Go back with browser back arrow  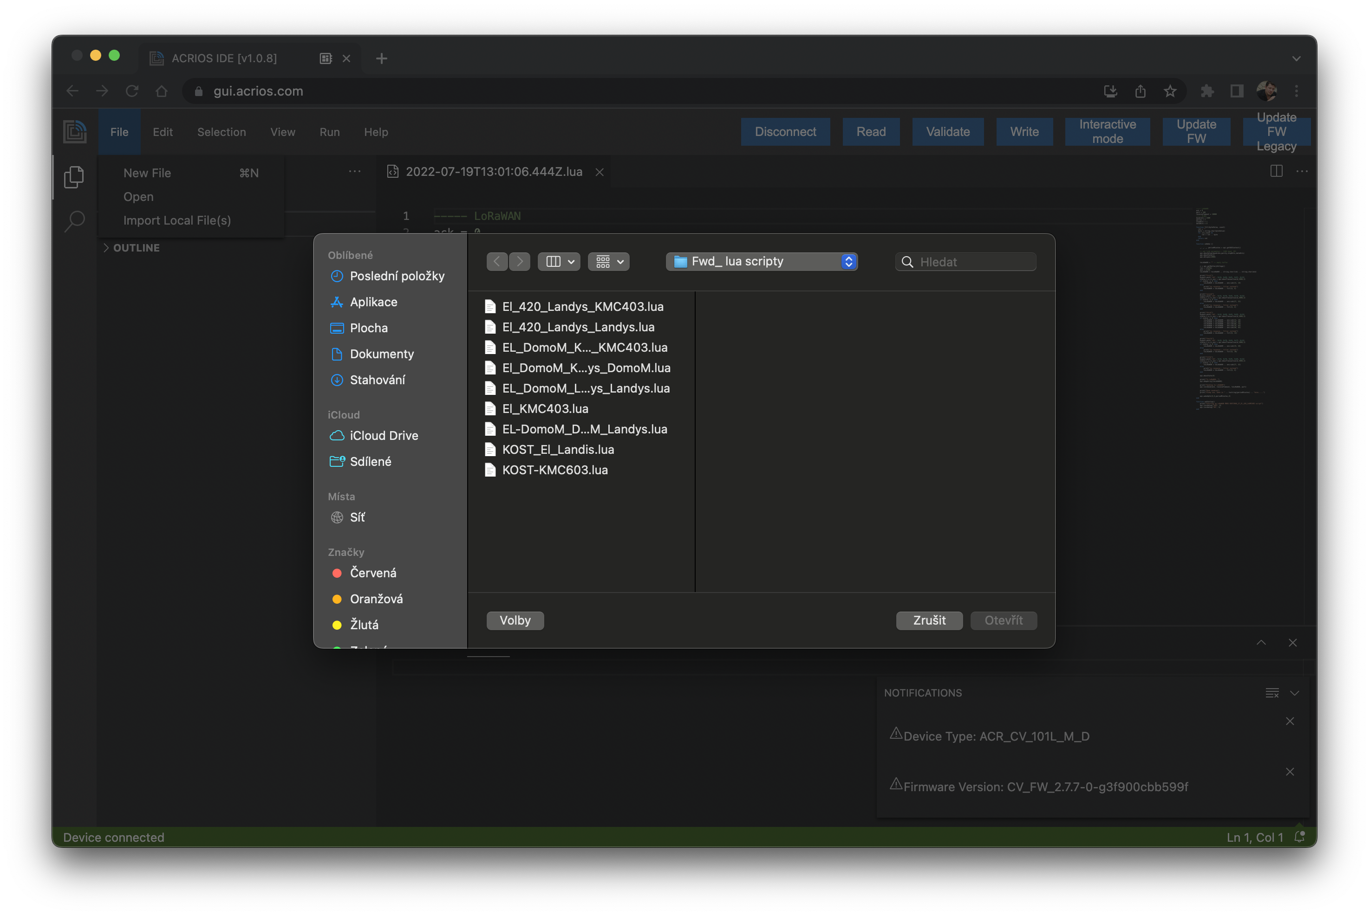point(72,91)
